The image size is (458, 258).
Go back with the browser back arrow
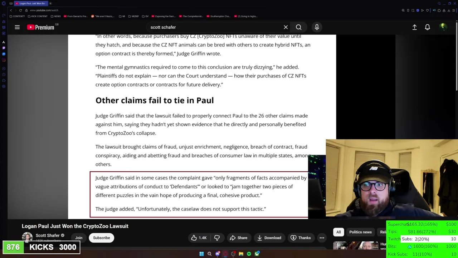tap(11, 10)
